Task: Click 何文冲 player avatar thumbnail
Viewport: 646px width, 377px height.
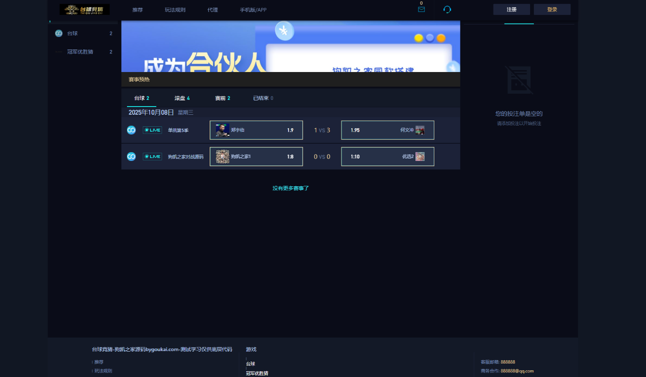Action: point(420,130)
